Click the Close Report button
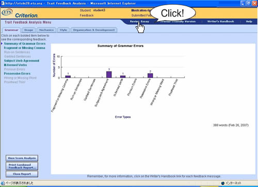258x187 pixels. click(22, 174)
